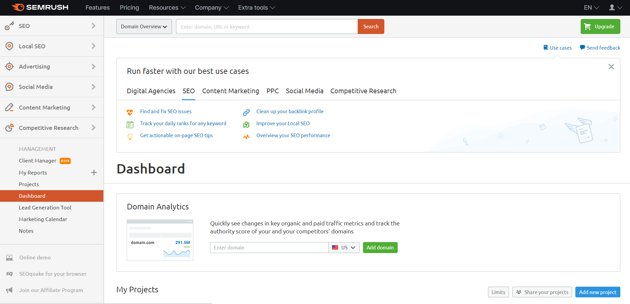
Task: Click the Social Media chat icon
Action: coord(9,87)
